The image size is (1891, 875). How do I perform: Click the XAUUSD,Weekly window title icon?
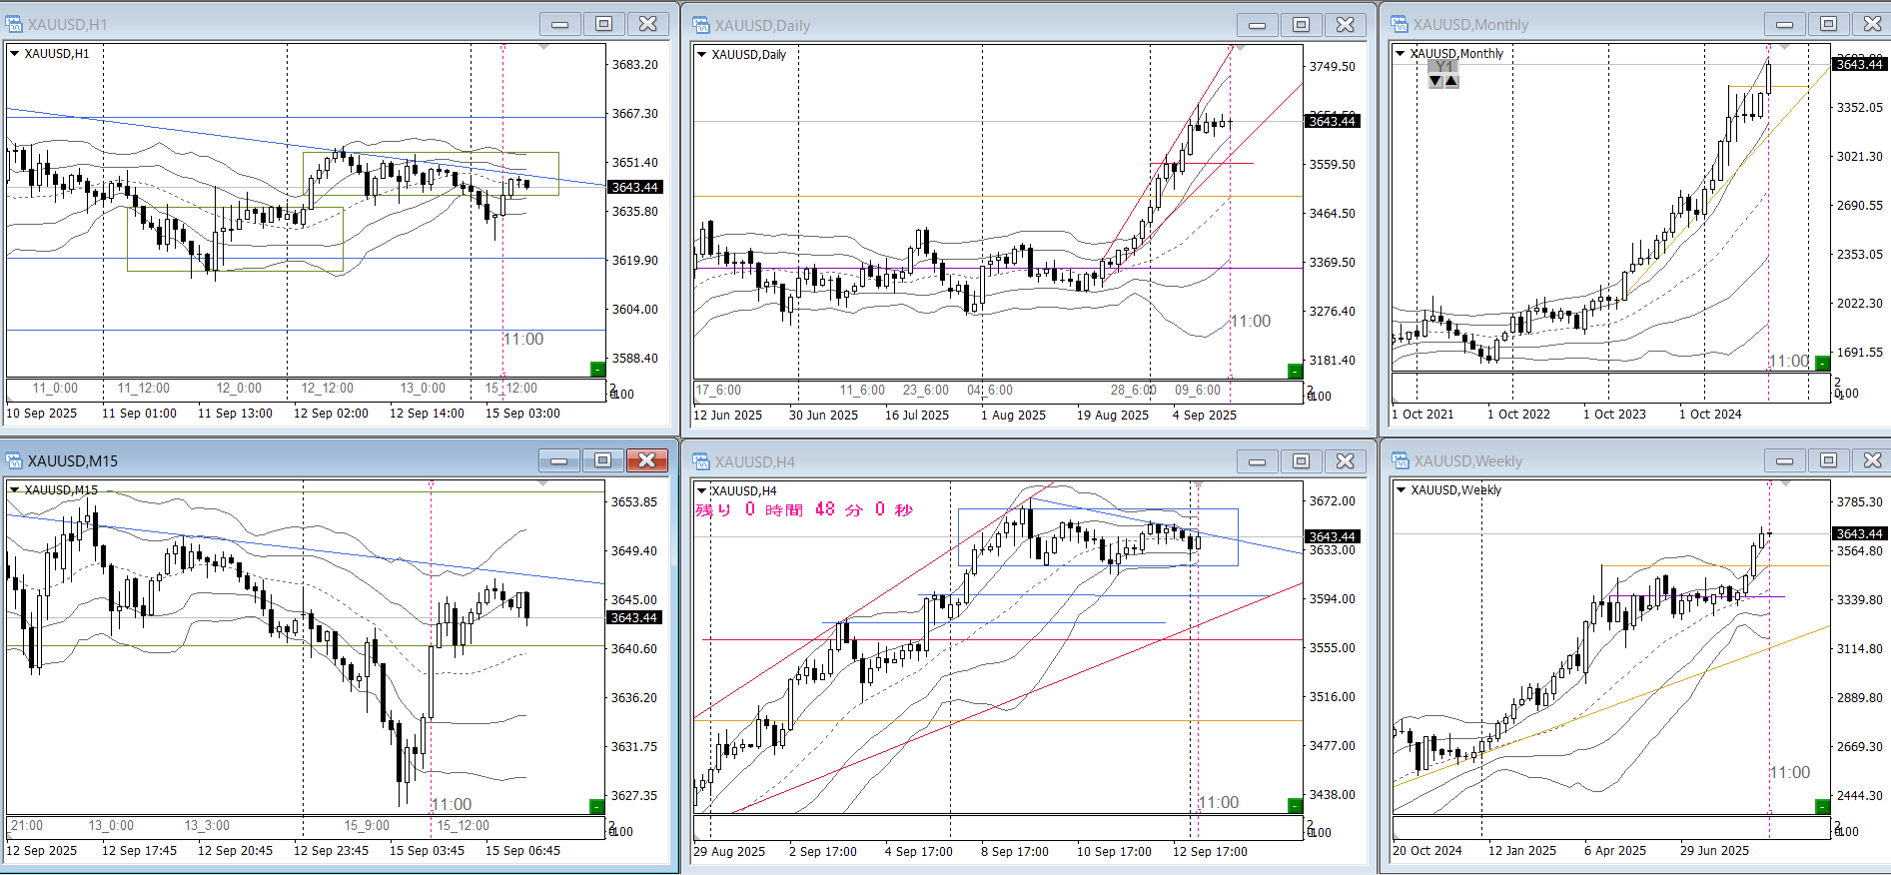point(1401,460)
